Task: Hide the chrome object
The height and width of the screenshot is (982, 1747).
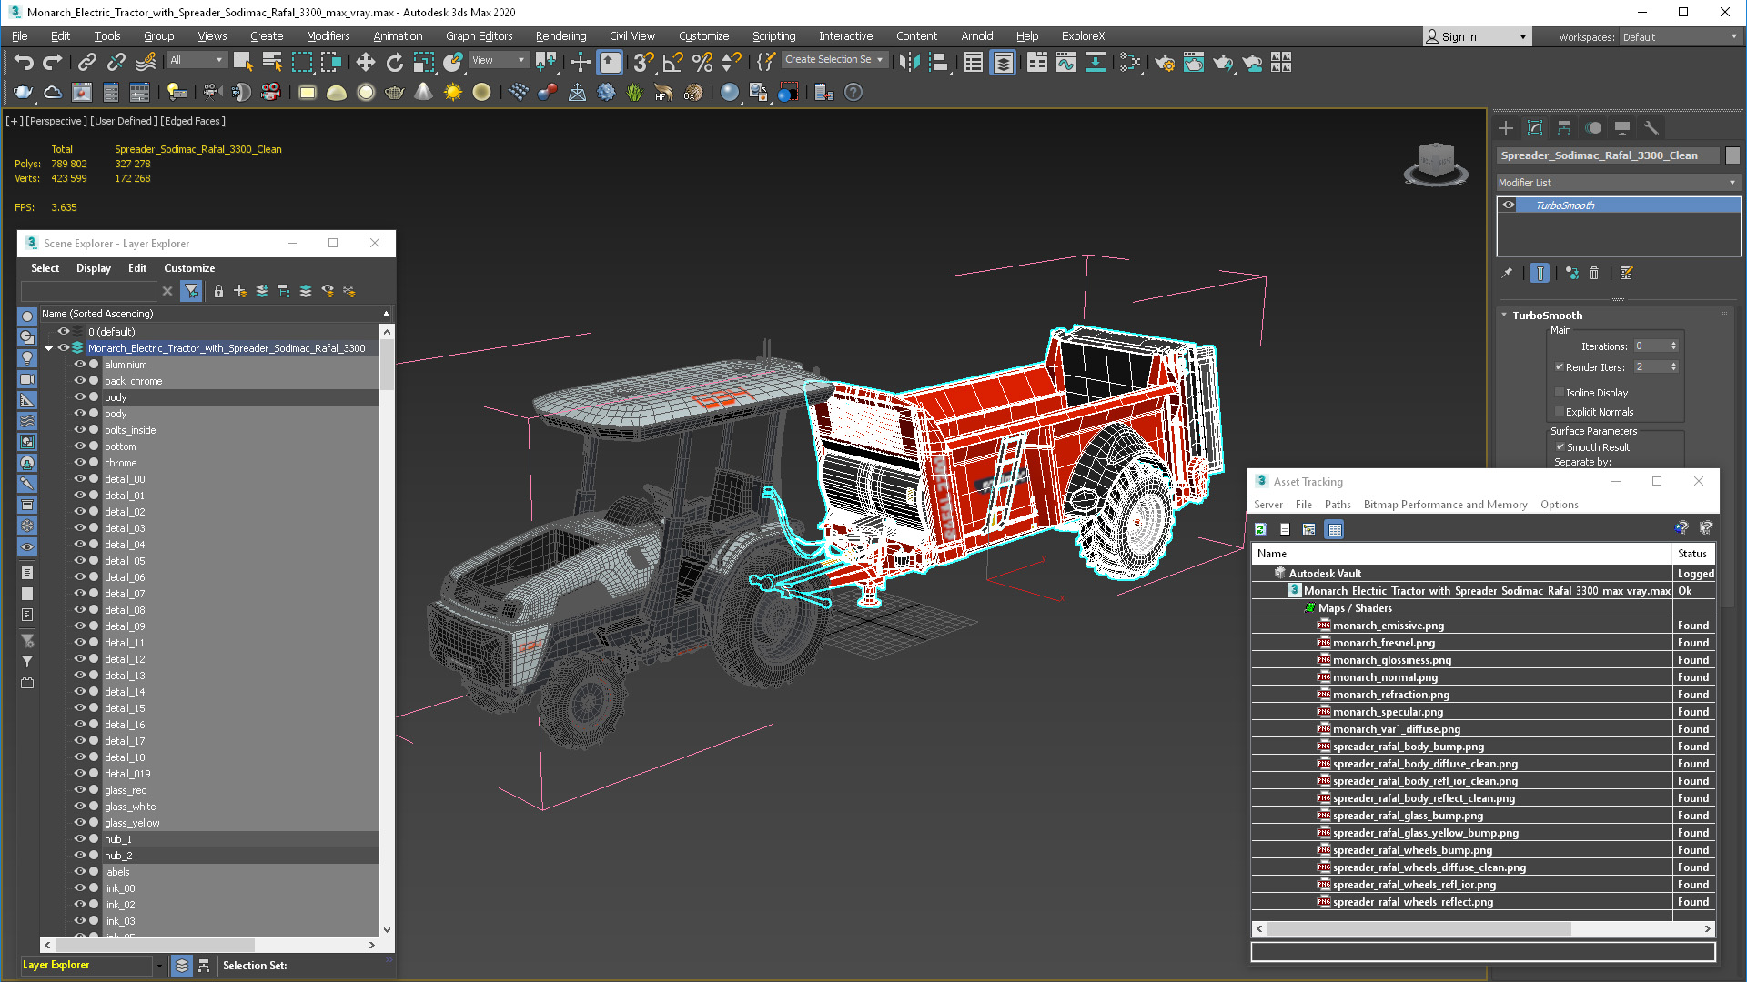Action: pos(79,463)
